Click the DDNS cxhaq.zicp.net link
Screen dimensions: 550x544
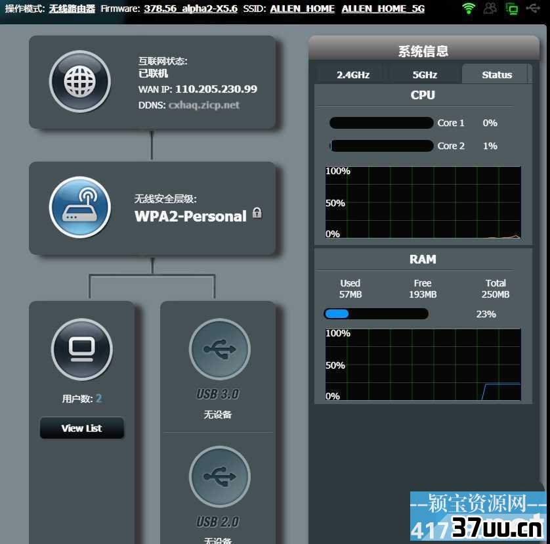coord(204,105)
